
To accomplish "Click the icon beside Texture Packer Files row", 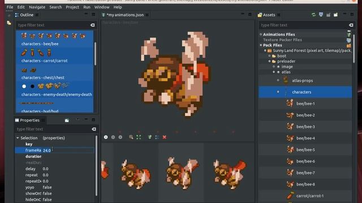I will pos(348,40).
